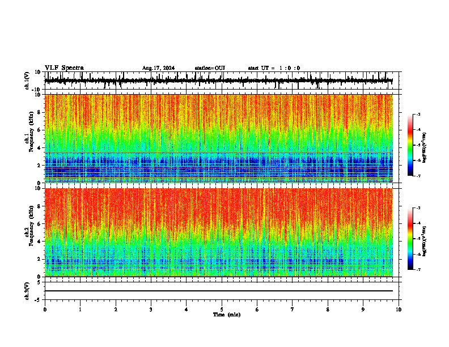Select the 0 tick label on the time axis
This screenshot has width=449, height=347.
pos(45,310)
